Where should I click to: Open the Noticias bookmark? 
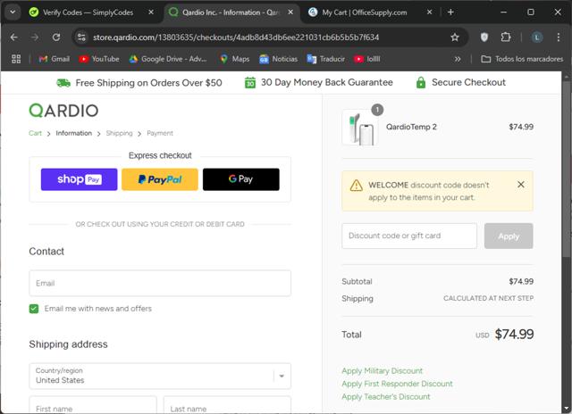(x=278, y=59)
